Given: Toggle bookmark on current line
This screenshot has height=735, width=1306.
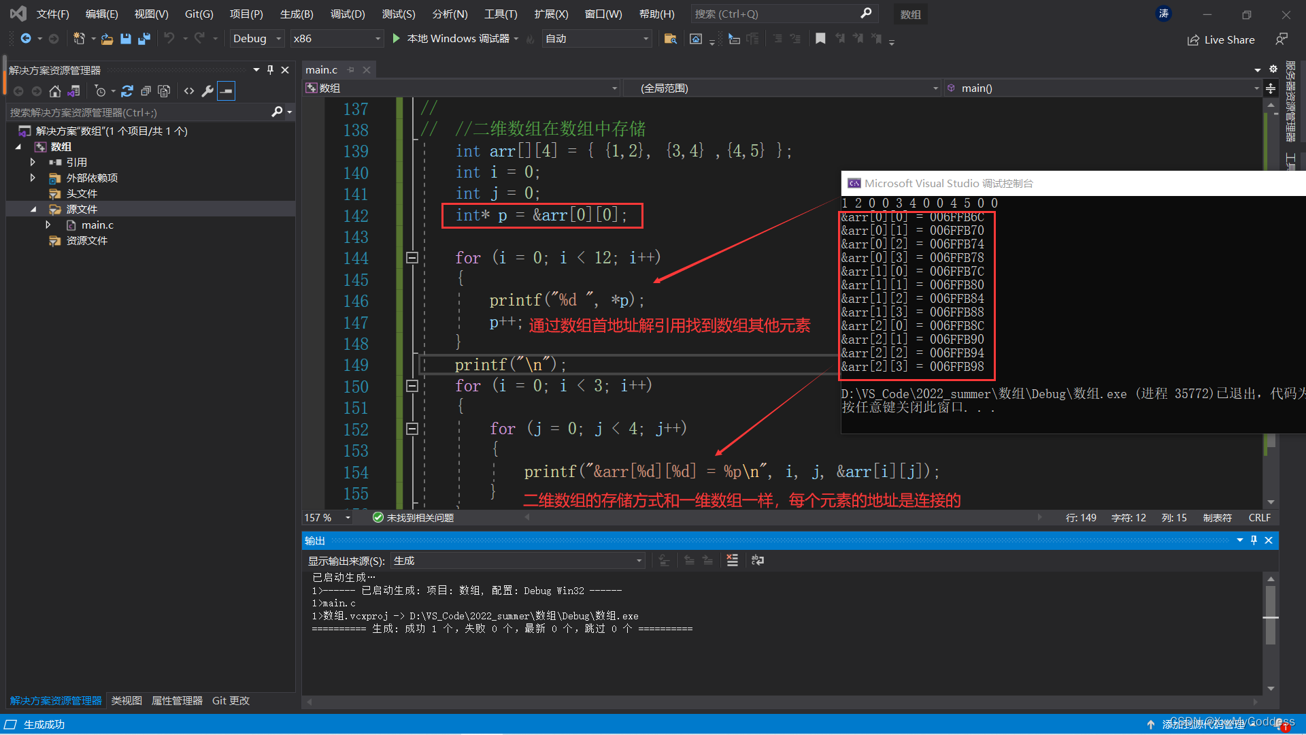Looking at the screenshot, I should 820,39.
